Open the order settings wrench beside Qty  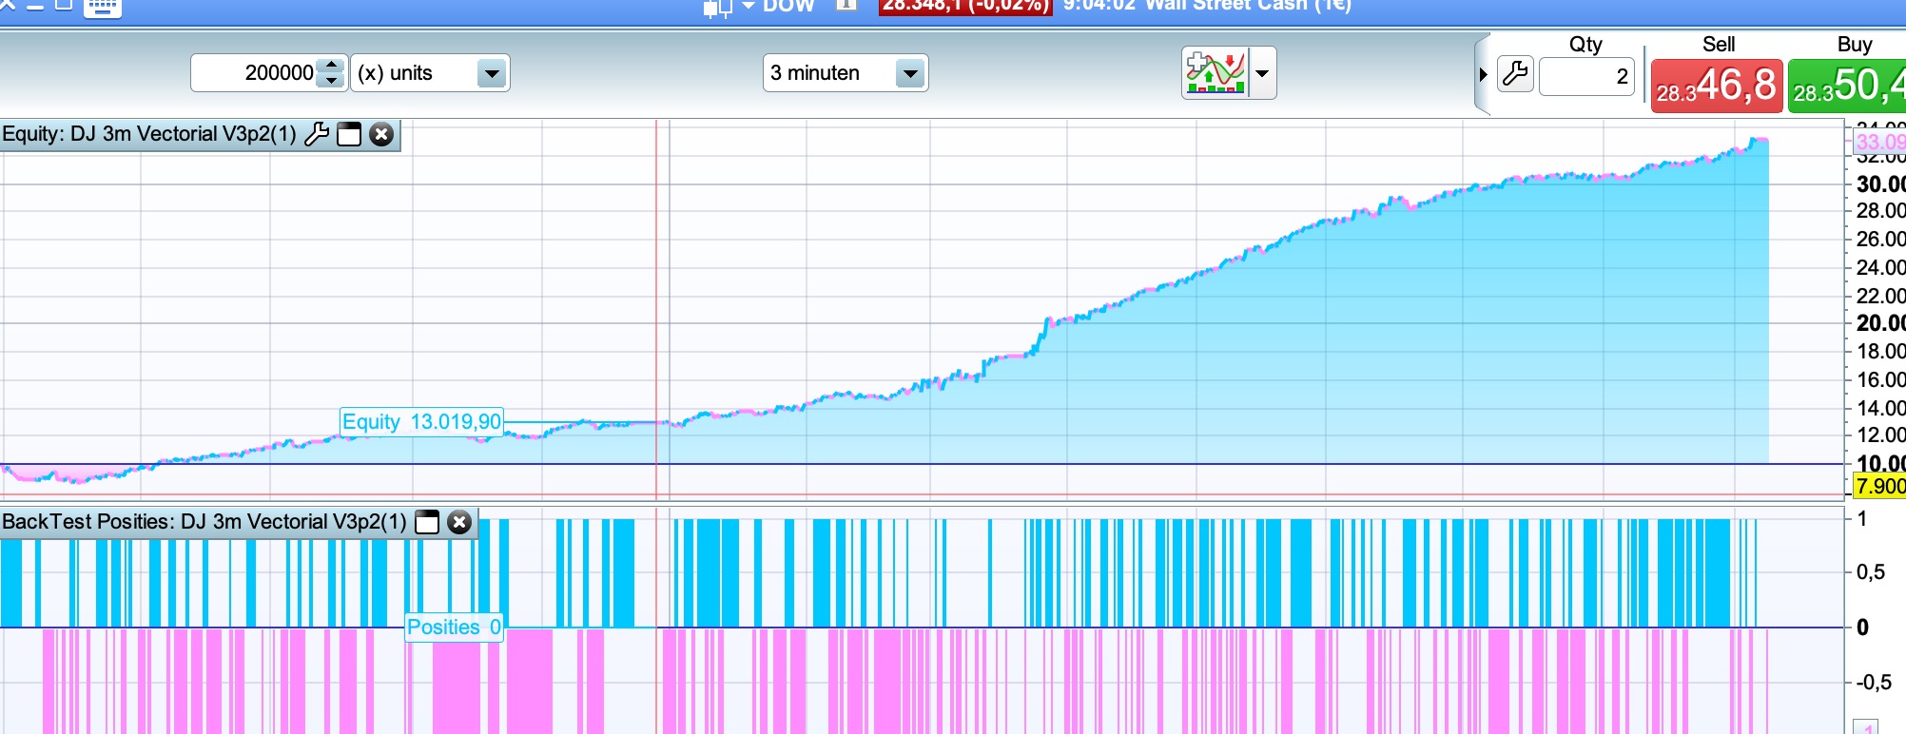tap(1516, 74)
